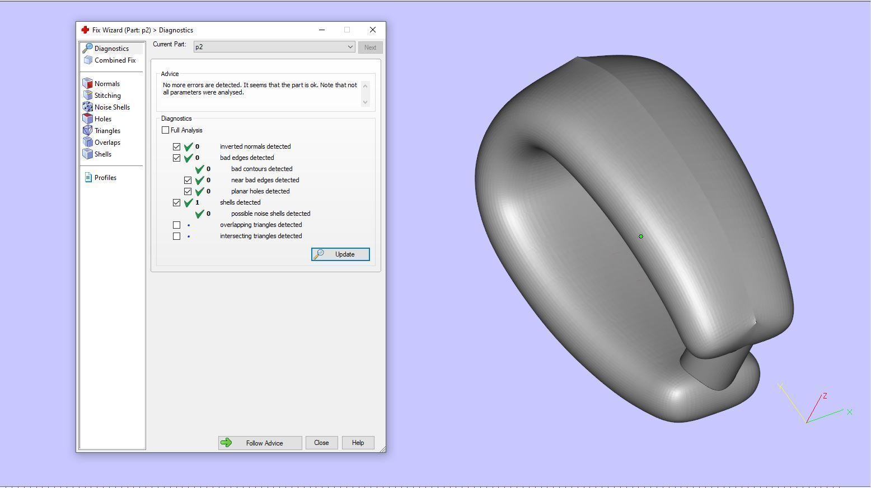Click the green checkmark for shells detected
The image size is (871, 488).
point(189,202)
